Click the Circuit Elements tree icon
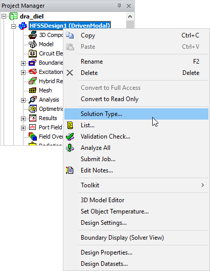 (x=33, y=53)
